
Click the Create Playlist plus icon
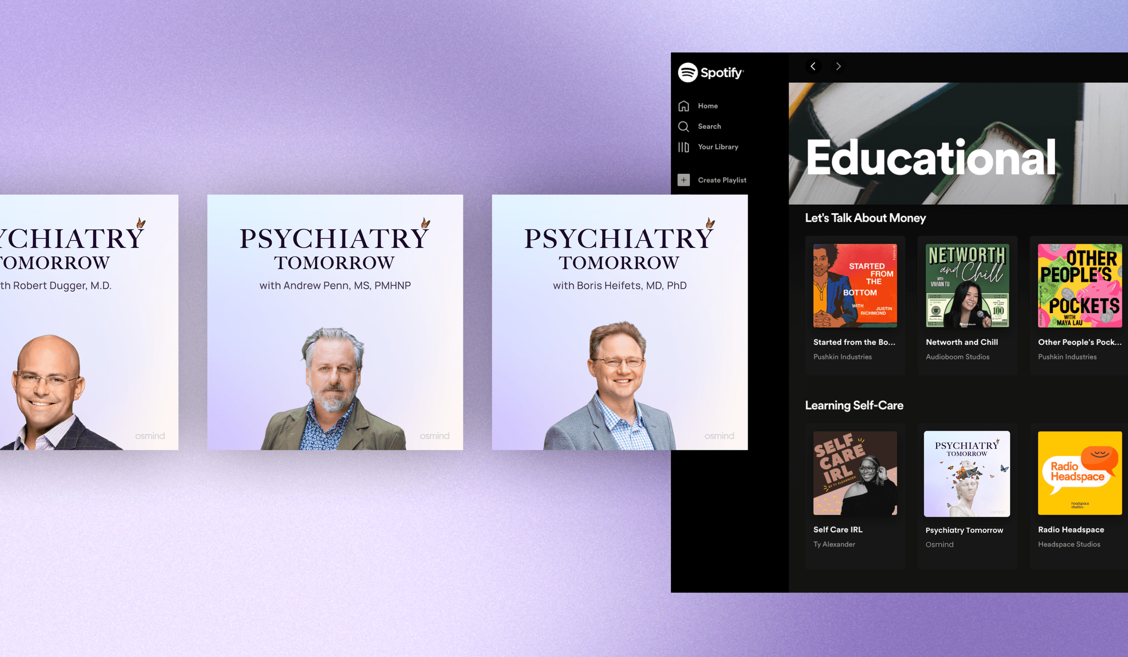pos(684,180)
